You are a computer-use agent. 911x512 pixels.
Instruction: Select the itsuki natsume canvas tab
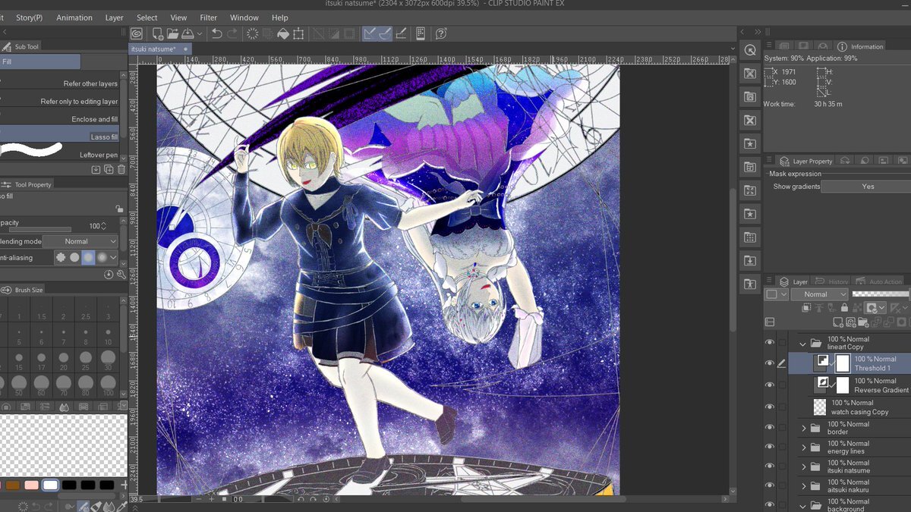(160, 49)
